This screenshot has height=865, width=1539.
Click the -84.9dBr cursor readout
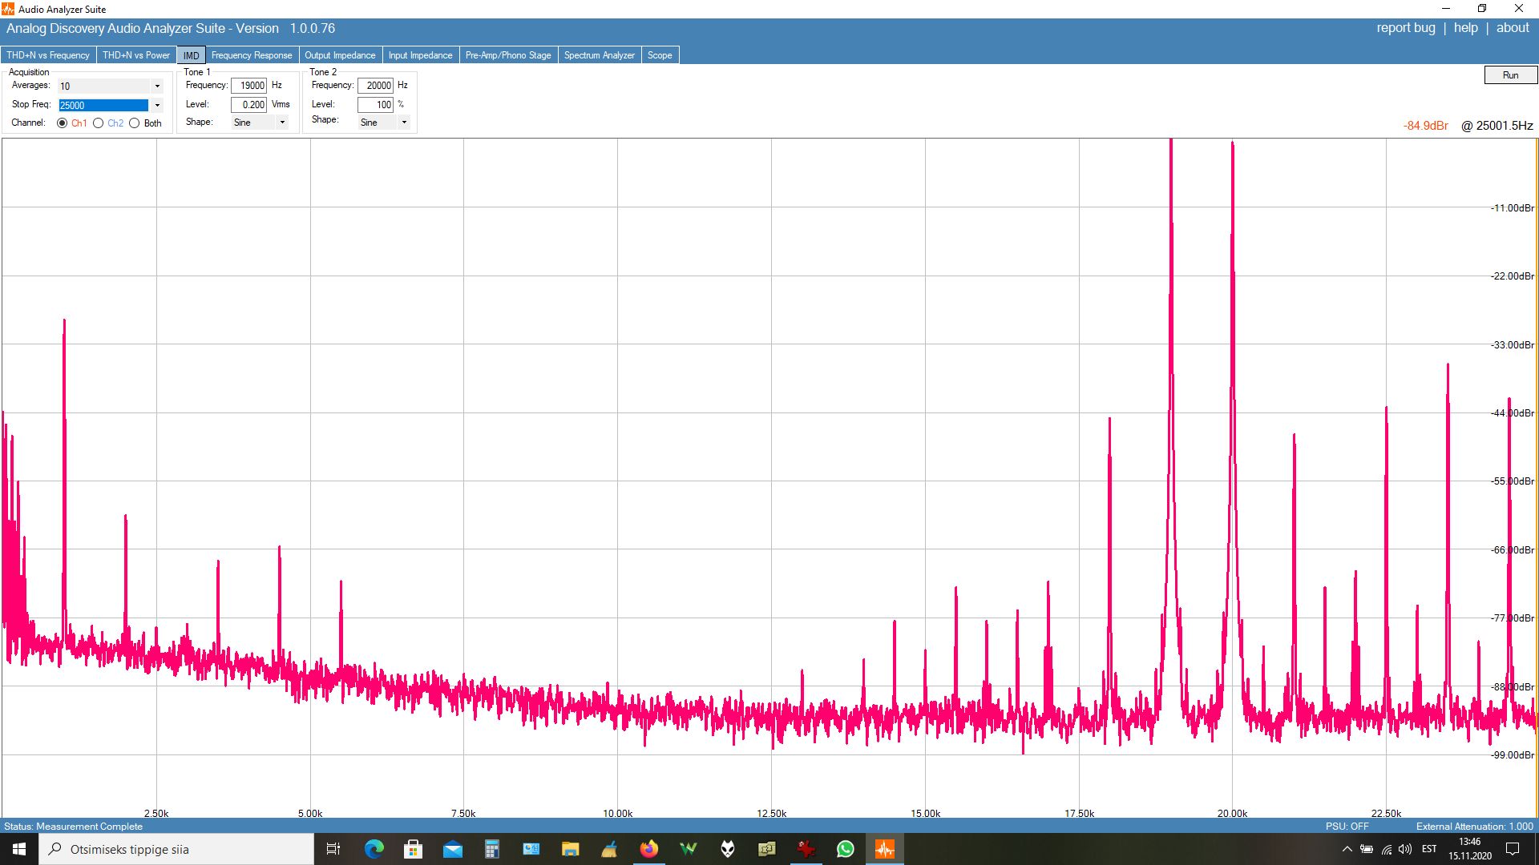[1426, 126]
